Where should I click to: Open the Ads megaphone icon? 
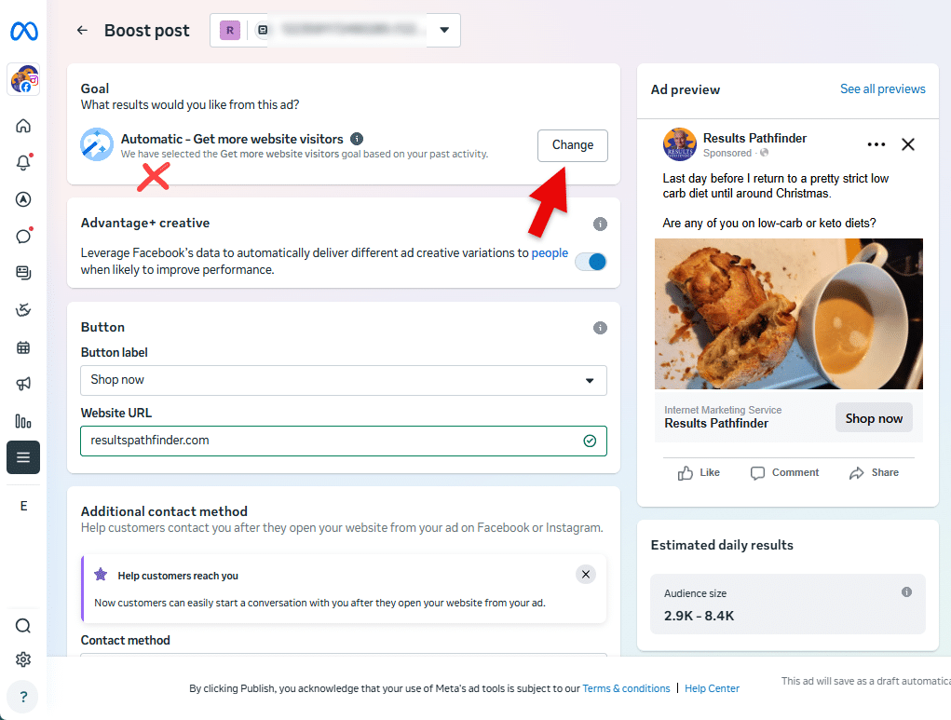pyautogui.click(x=23, y=384)
